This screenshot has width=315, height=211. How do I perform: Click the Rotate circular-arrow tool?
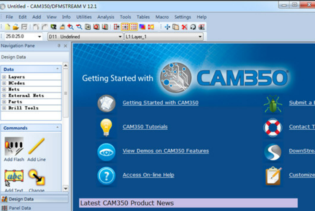193,27
